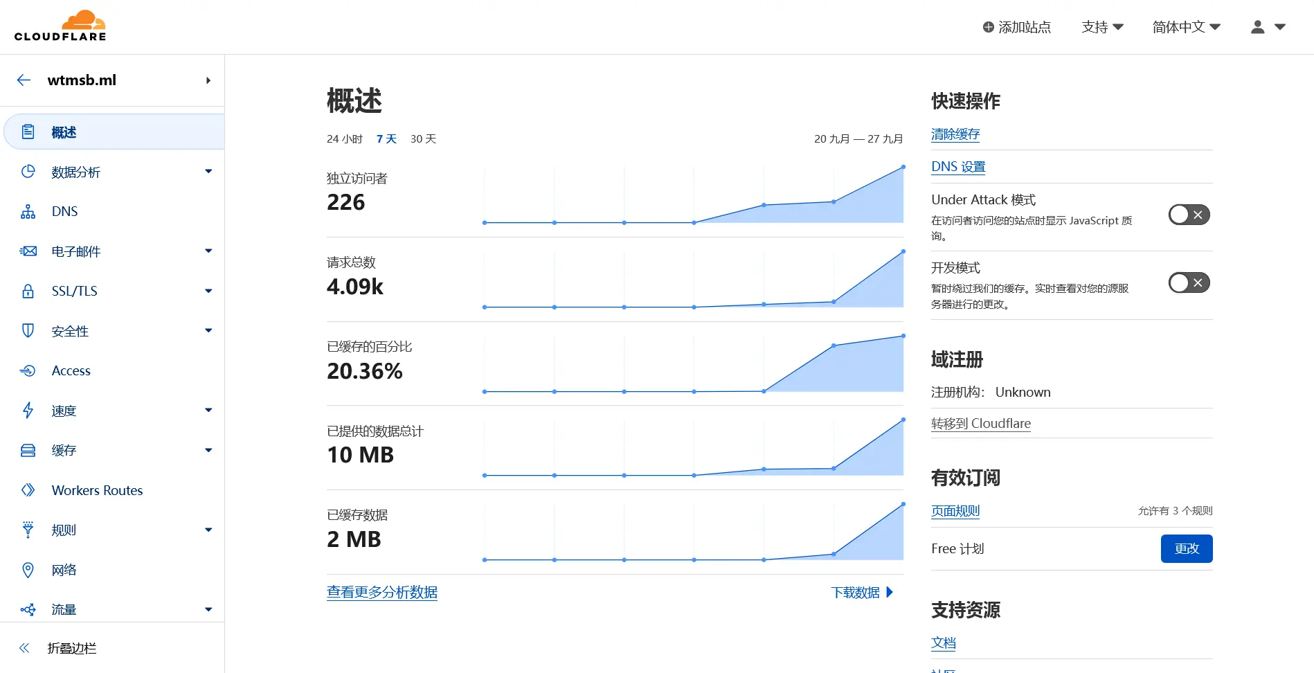The height and width of the screenshot is (673, 1314).
Task: Click the 允许有 3 个规则 text
Action: 1176,511
